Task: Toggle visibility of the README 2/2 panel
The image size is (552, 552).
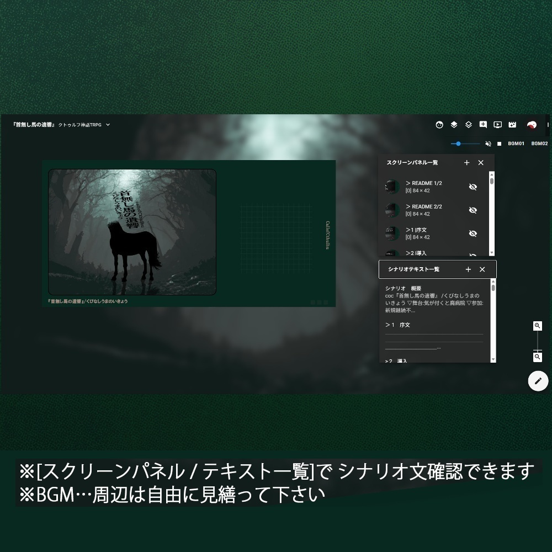Action: tap(473, 210)
